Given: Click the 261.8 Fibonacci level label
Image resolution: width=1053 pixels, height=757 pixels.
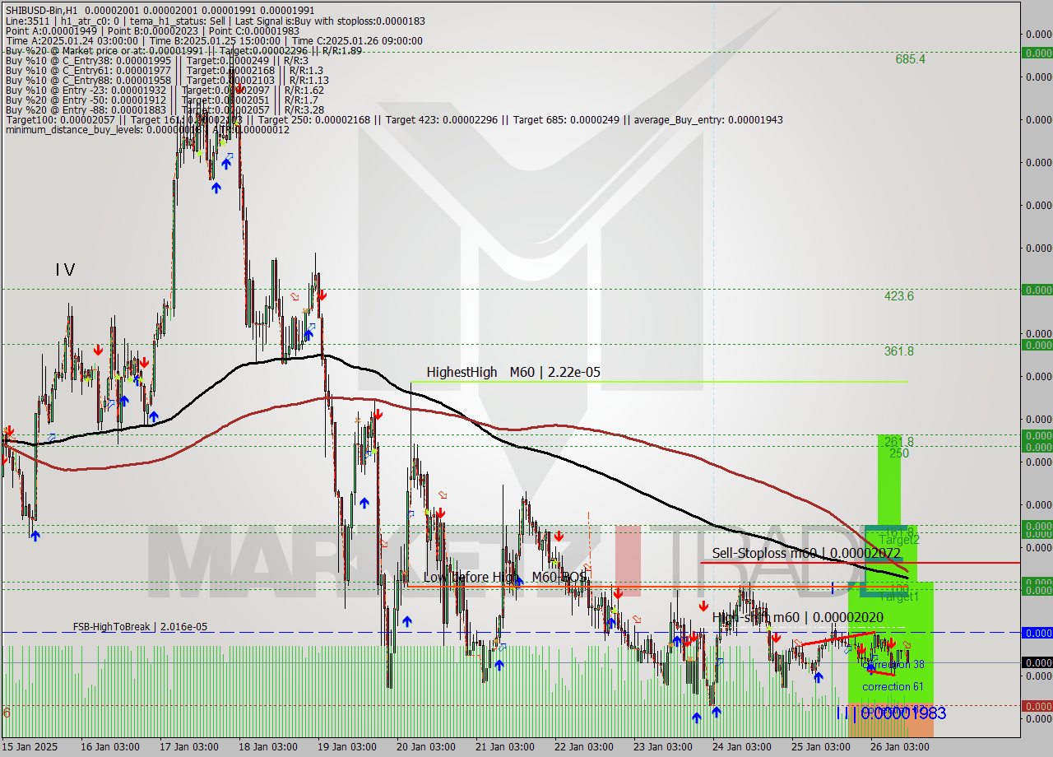Looking at the screenshot, I should pyautogui.click(x=899, y=442).
